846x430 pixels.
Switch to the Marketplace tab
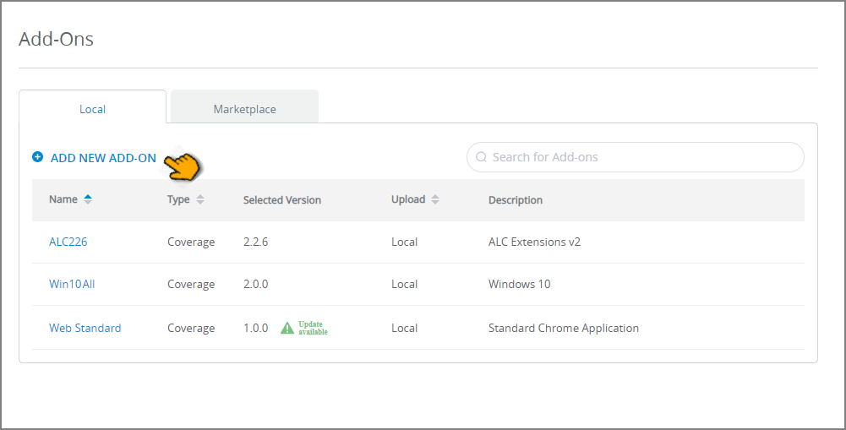(244, 109)
